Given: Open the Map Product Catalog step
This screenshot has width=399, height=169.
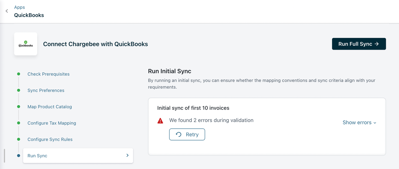Looking at the screenshot, I should (x=50, y=107).
